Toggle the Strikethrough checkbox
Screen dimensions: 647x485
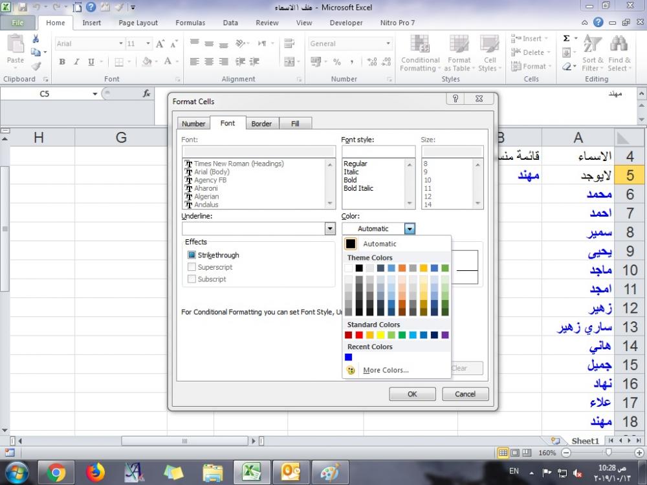pyautogui.click(x=192, y=255)
